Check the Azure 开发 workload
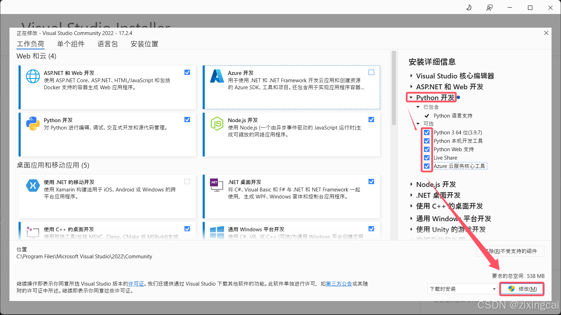The image size is (561, 315). tap(371, 72)
